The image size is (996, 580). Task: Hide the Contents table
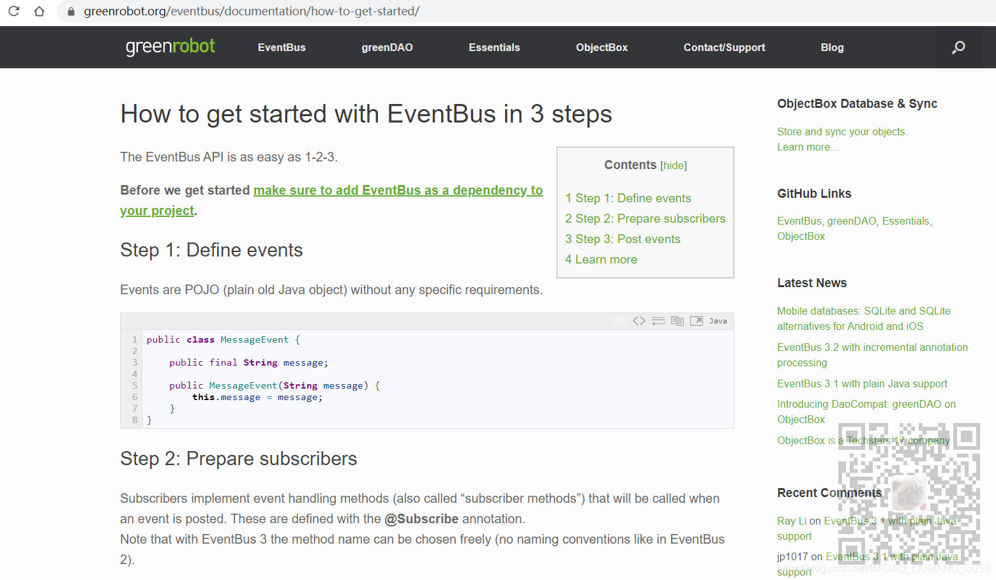pos(674,165)
